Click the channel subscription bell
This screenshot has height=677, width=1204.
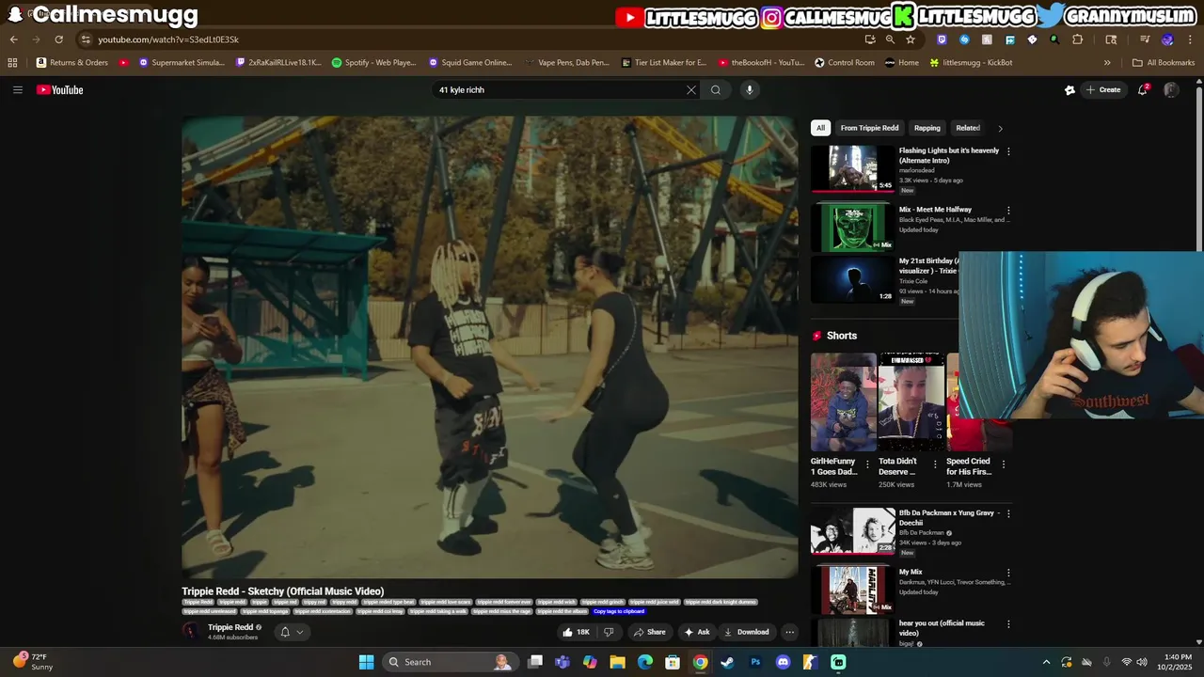[285, 632]
